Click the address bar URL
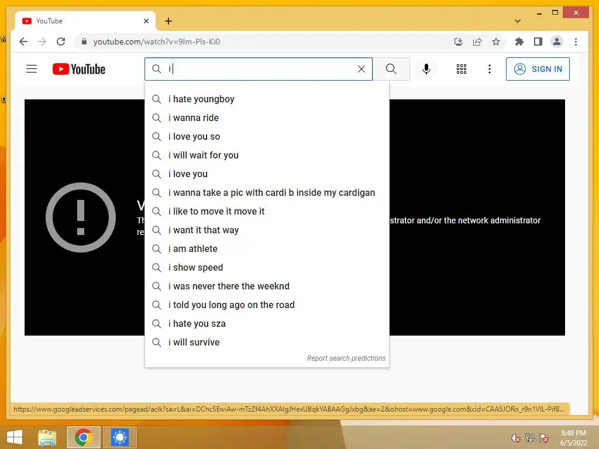 click(x=157, y=42)
